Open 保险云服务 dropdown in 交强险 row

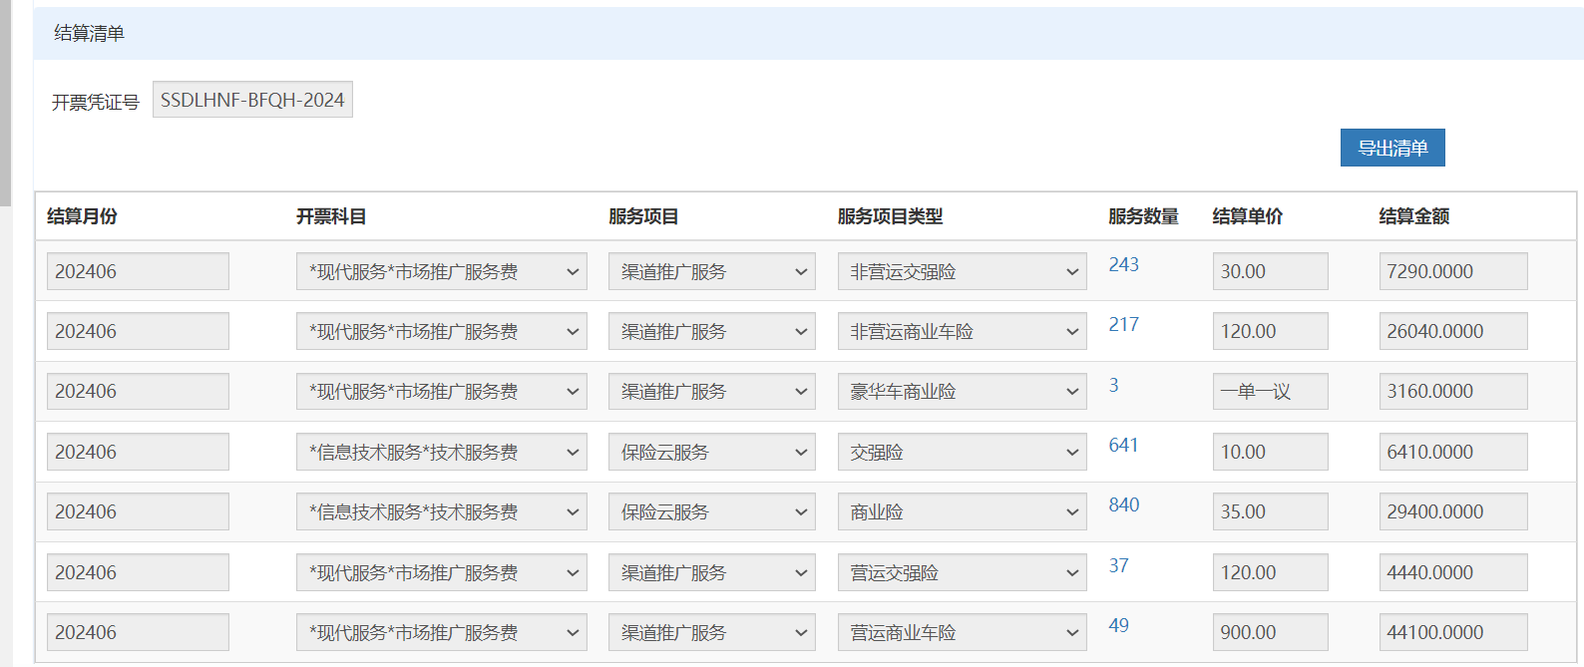click(712, 452)
